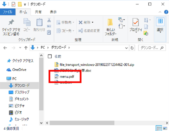The width and height of the screenshot is (169, 131).
Task: Click the Edit icon in Open group
Action: 146,27
